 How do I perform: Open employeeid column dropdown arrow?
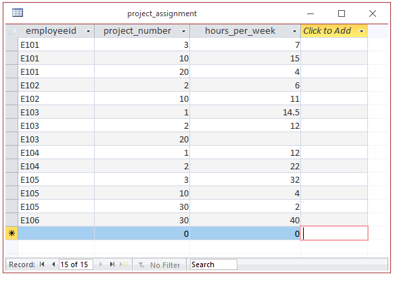coord(88,31)
